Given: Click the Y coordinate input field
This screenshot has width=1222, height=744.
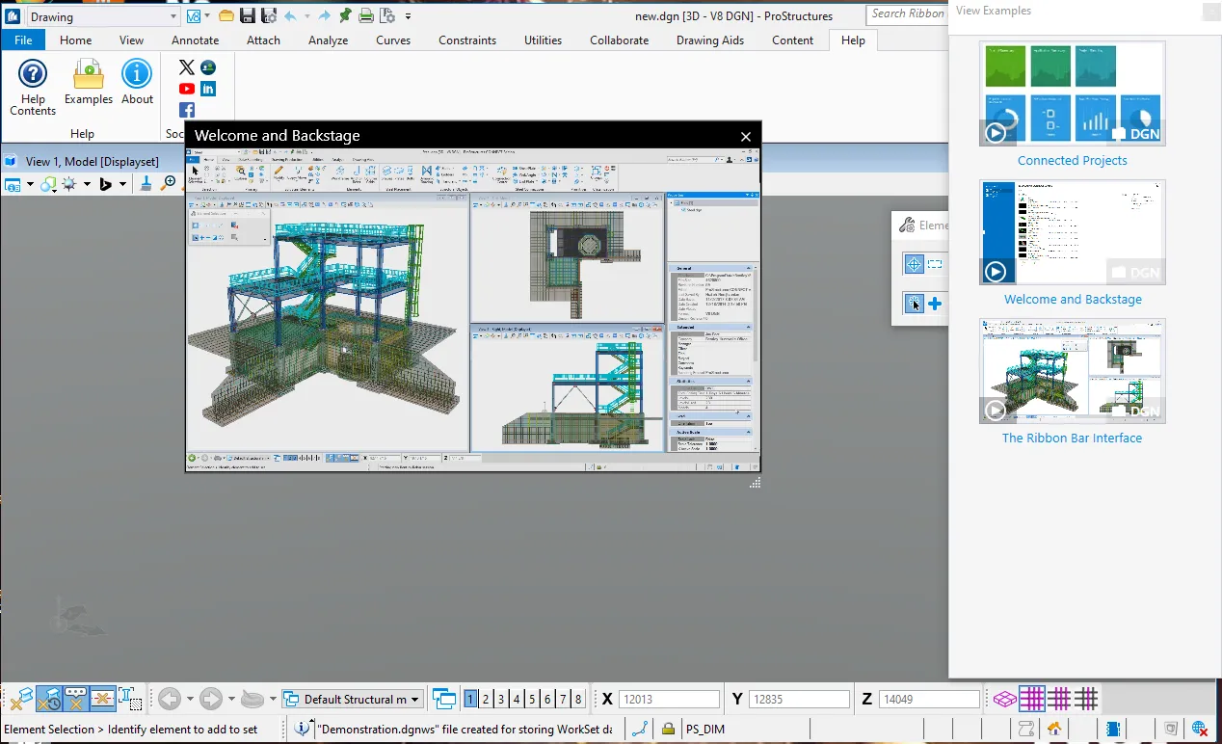Looking at the screenshot, I should coord(799,700).
